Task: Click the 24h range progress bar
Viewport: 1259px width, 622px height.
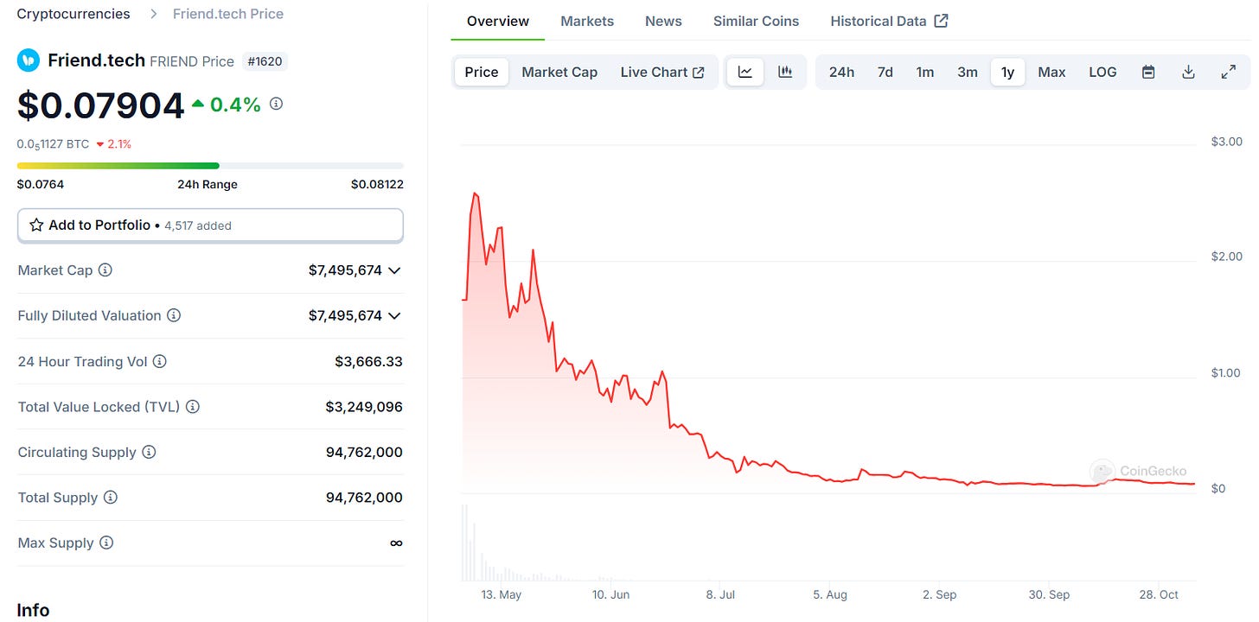Action: (x=210, y=165)
